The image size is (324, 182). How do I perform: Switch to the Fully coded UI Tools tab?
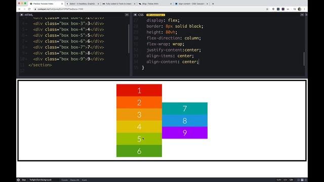(x=118, y=4)
